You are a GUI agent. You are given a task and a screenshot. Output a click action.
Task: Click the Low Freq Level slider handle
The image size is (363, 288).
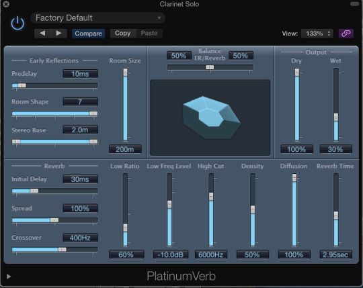(169, 204)
